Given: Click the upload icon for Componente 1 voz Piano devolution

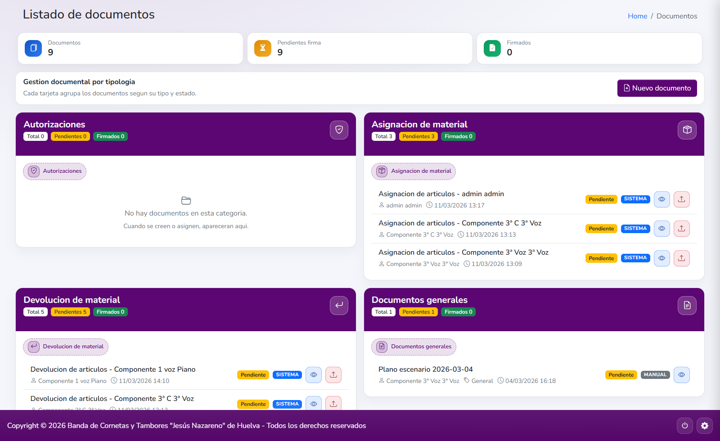Looking at the screenshot, I should 333,374.
